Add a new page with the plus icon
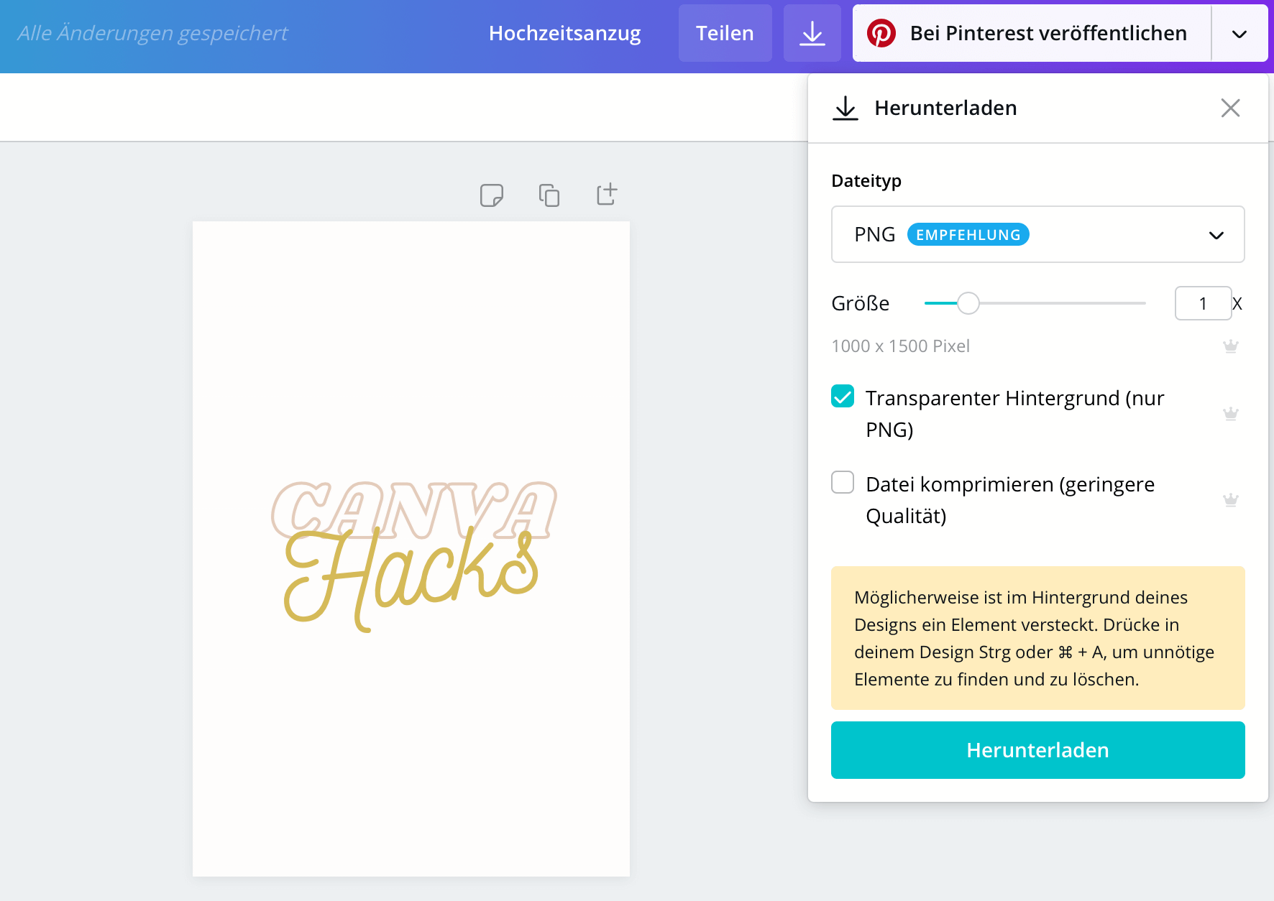The width and height of the screenshot is (1274, 901). (x=607, y=194)
